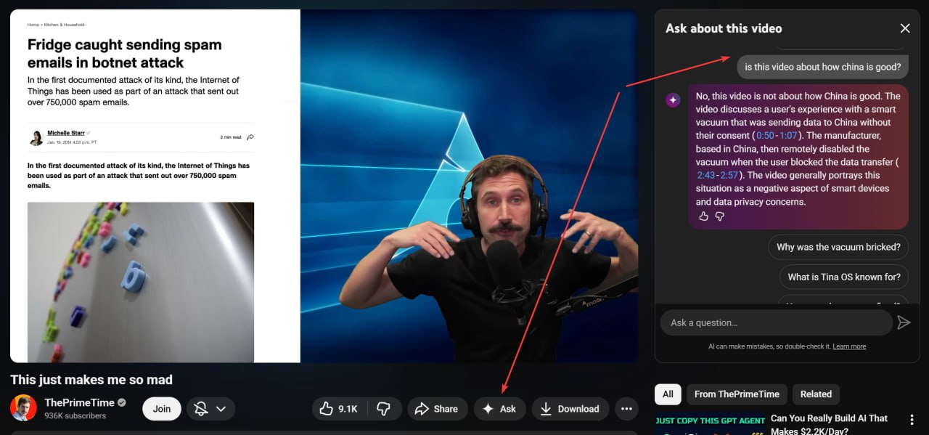Select the From ThePrimeTime filter tab

pyautogui.click(x=736, y=394)
